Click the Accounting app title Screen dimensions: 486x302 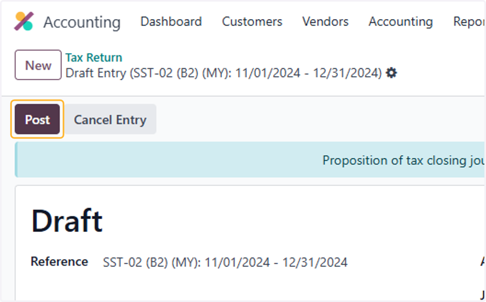[82, 22]
